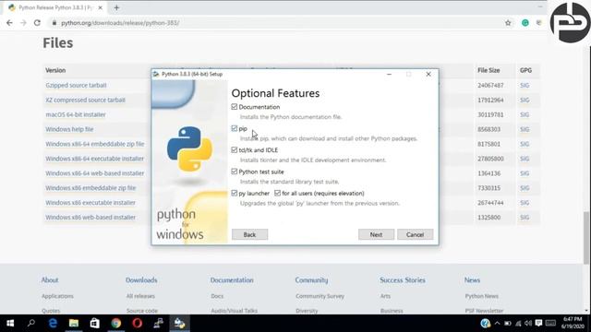
Task: Open SIG link for Windows help file
Action: tap(525, 129)
